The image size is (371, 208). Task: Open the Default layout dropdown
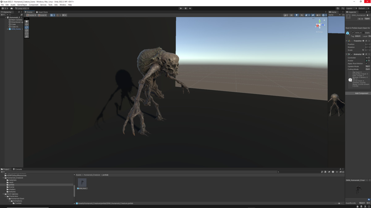coord(363,8)
